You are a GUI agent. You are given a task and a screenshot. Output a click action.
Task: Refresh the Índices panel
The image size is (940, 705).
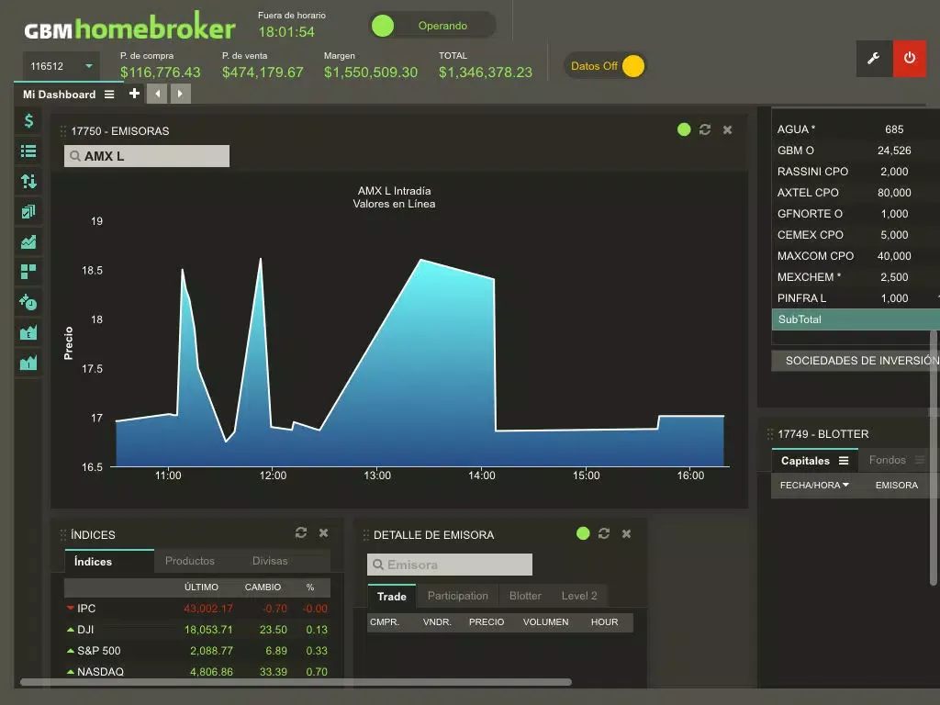(301, 532)
